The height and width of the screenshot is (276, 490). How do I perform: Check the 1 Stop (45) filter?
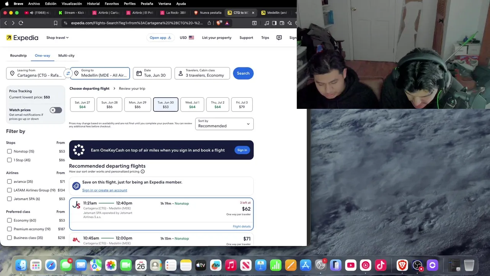10,160
